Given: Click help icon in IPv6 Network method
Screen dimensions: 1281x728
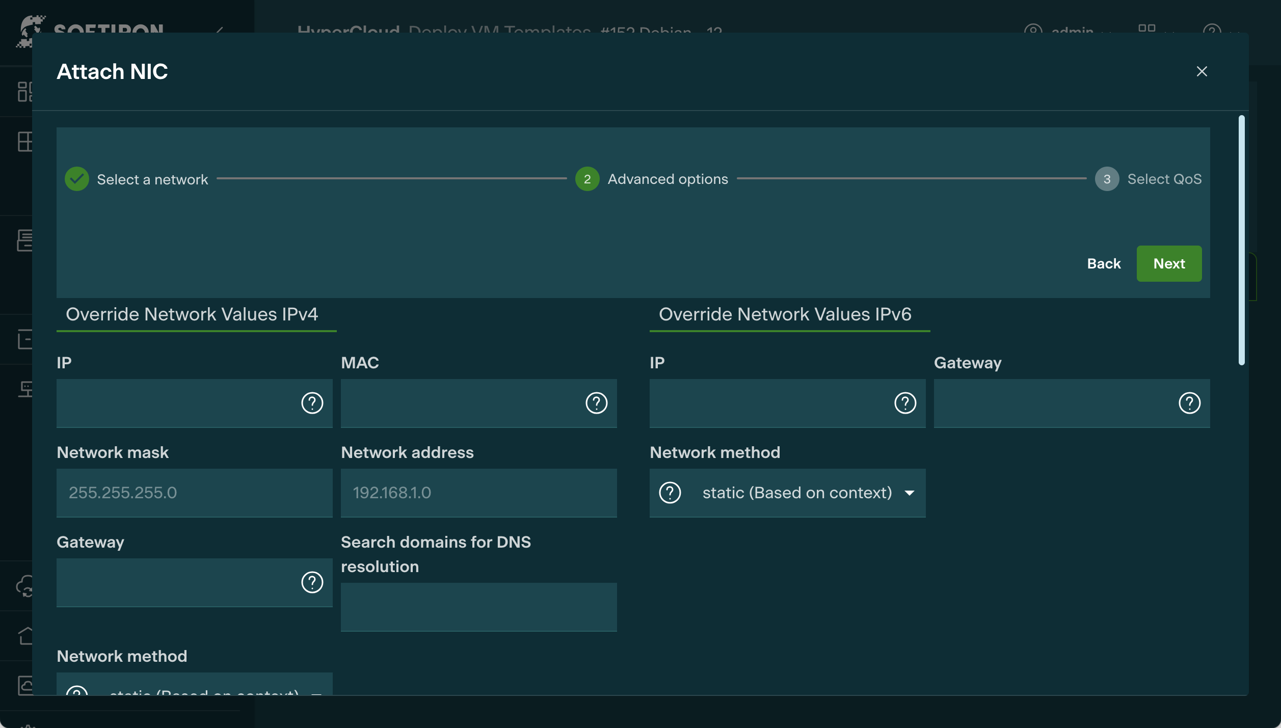Looking at the screenshot, I should (670, 493).
